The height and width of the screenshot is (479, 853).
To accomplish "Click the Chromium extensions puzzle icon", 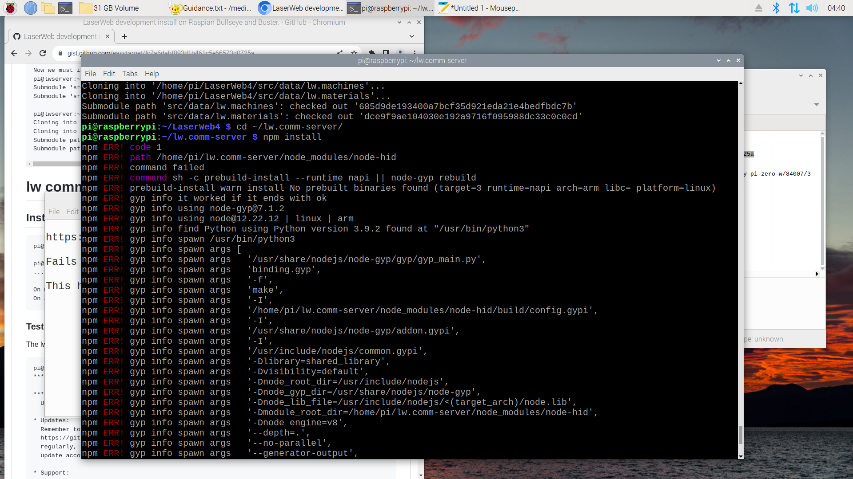I will pos(372,53).
